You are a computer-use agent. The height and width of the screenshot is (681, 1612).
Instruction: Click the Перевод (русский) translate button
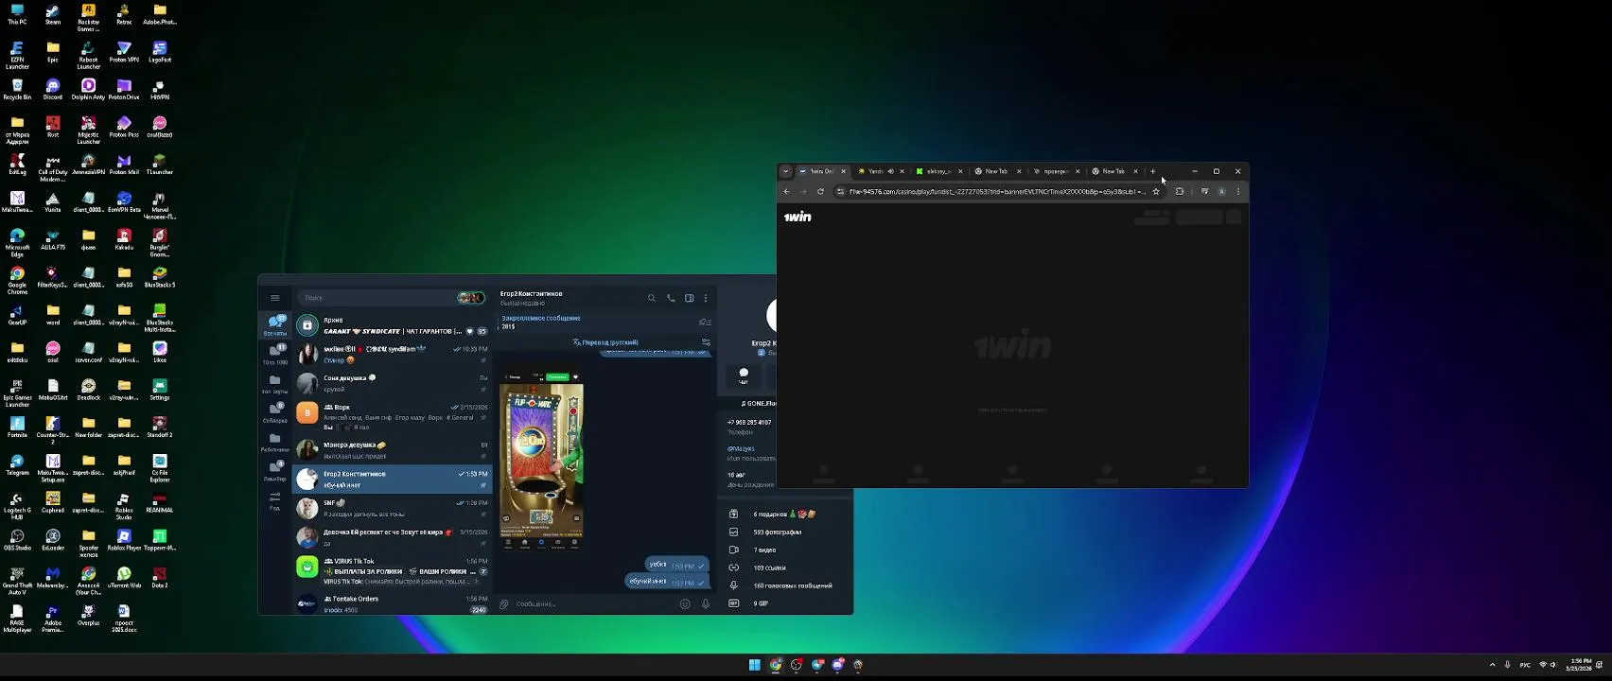[x=605, y=342]
